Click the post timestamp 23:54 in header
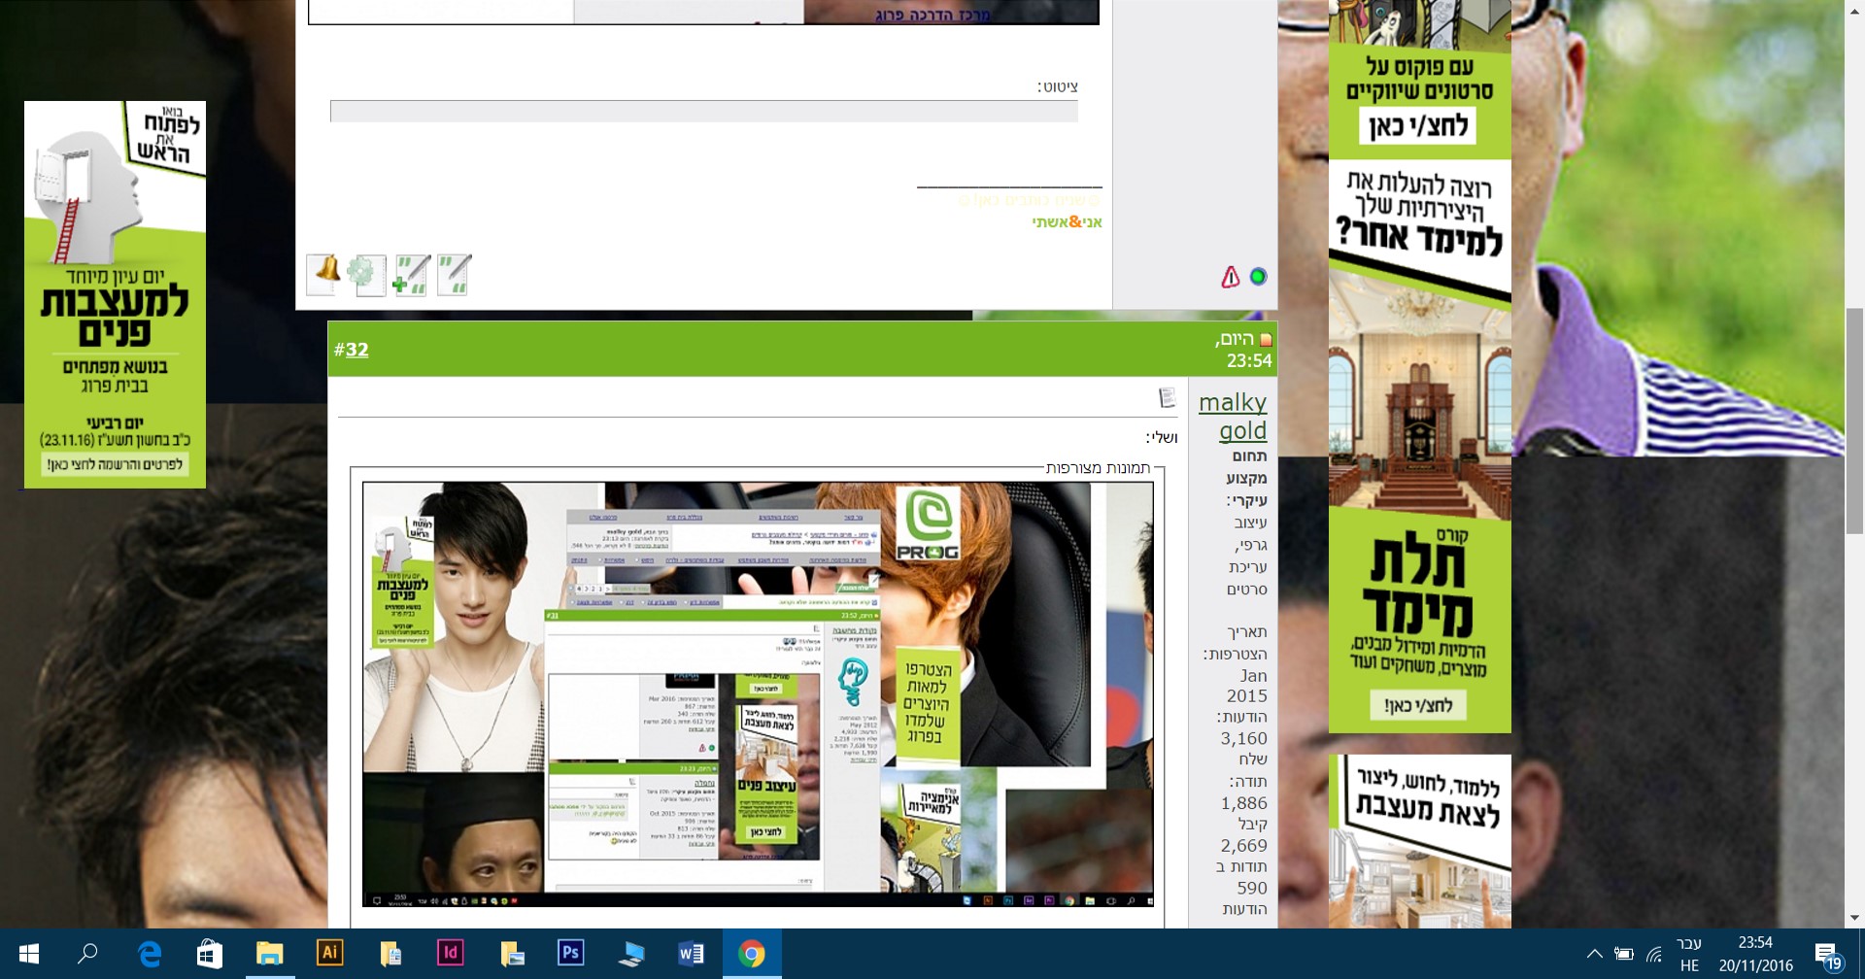Image resolution: width=1865 pixels, height=979 pixels. point(1249,361)
